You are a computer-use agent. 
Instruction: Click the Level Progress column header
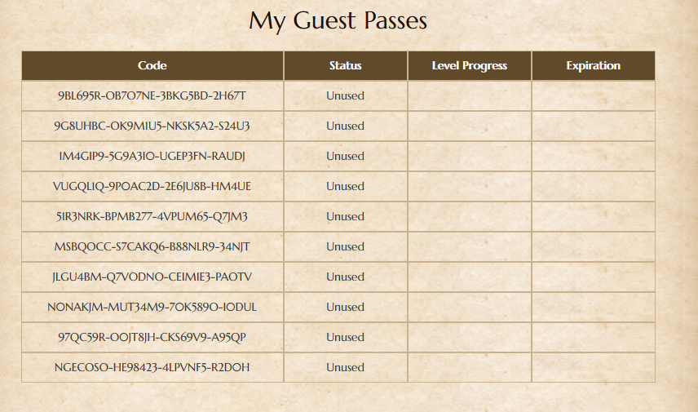[x=469, y=65]
